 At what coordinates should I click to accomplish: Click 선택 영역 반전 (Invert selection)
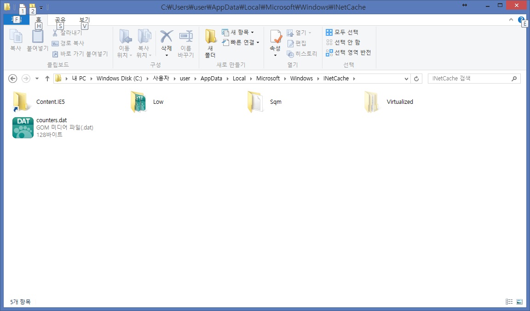click(x=348, y=52)
